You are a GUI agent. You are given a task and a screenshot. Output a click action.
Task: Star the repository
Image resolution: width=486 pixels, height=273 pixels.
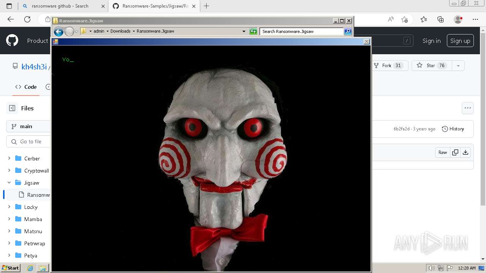click(x=431, y=66)
